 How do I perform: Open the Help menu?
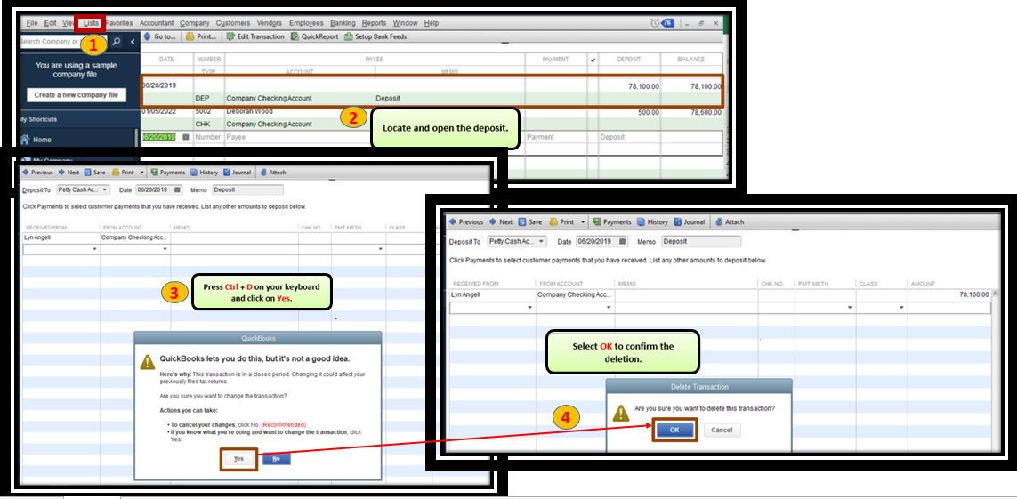(432, 23)
